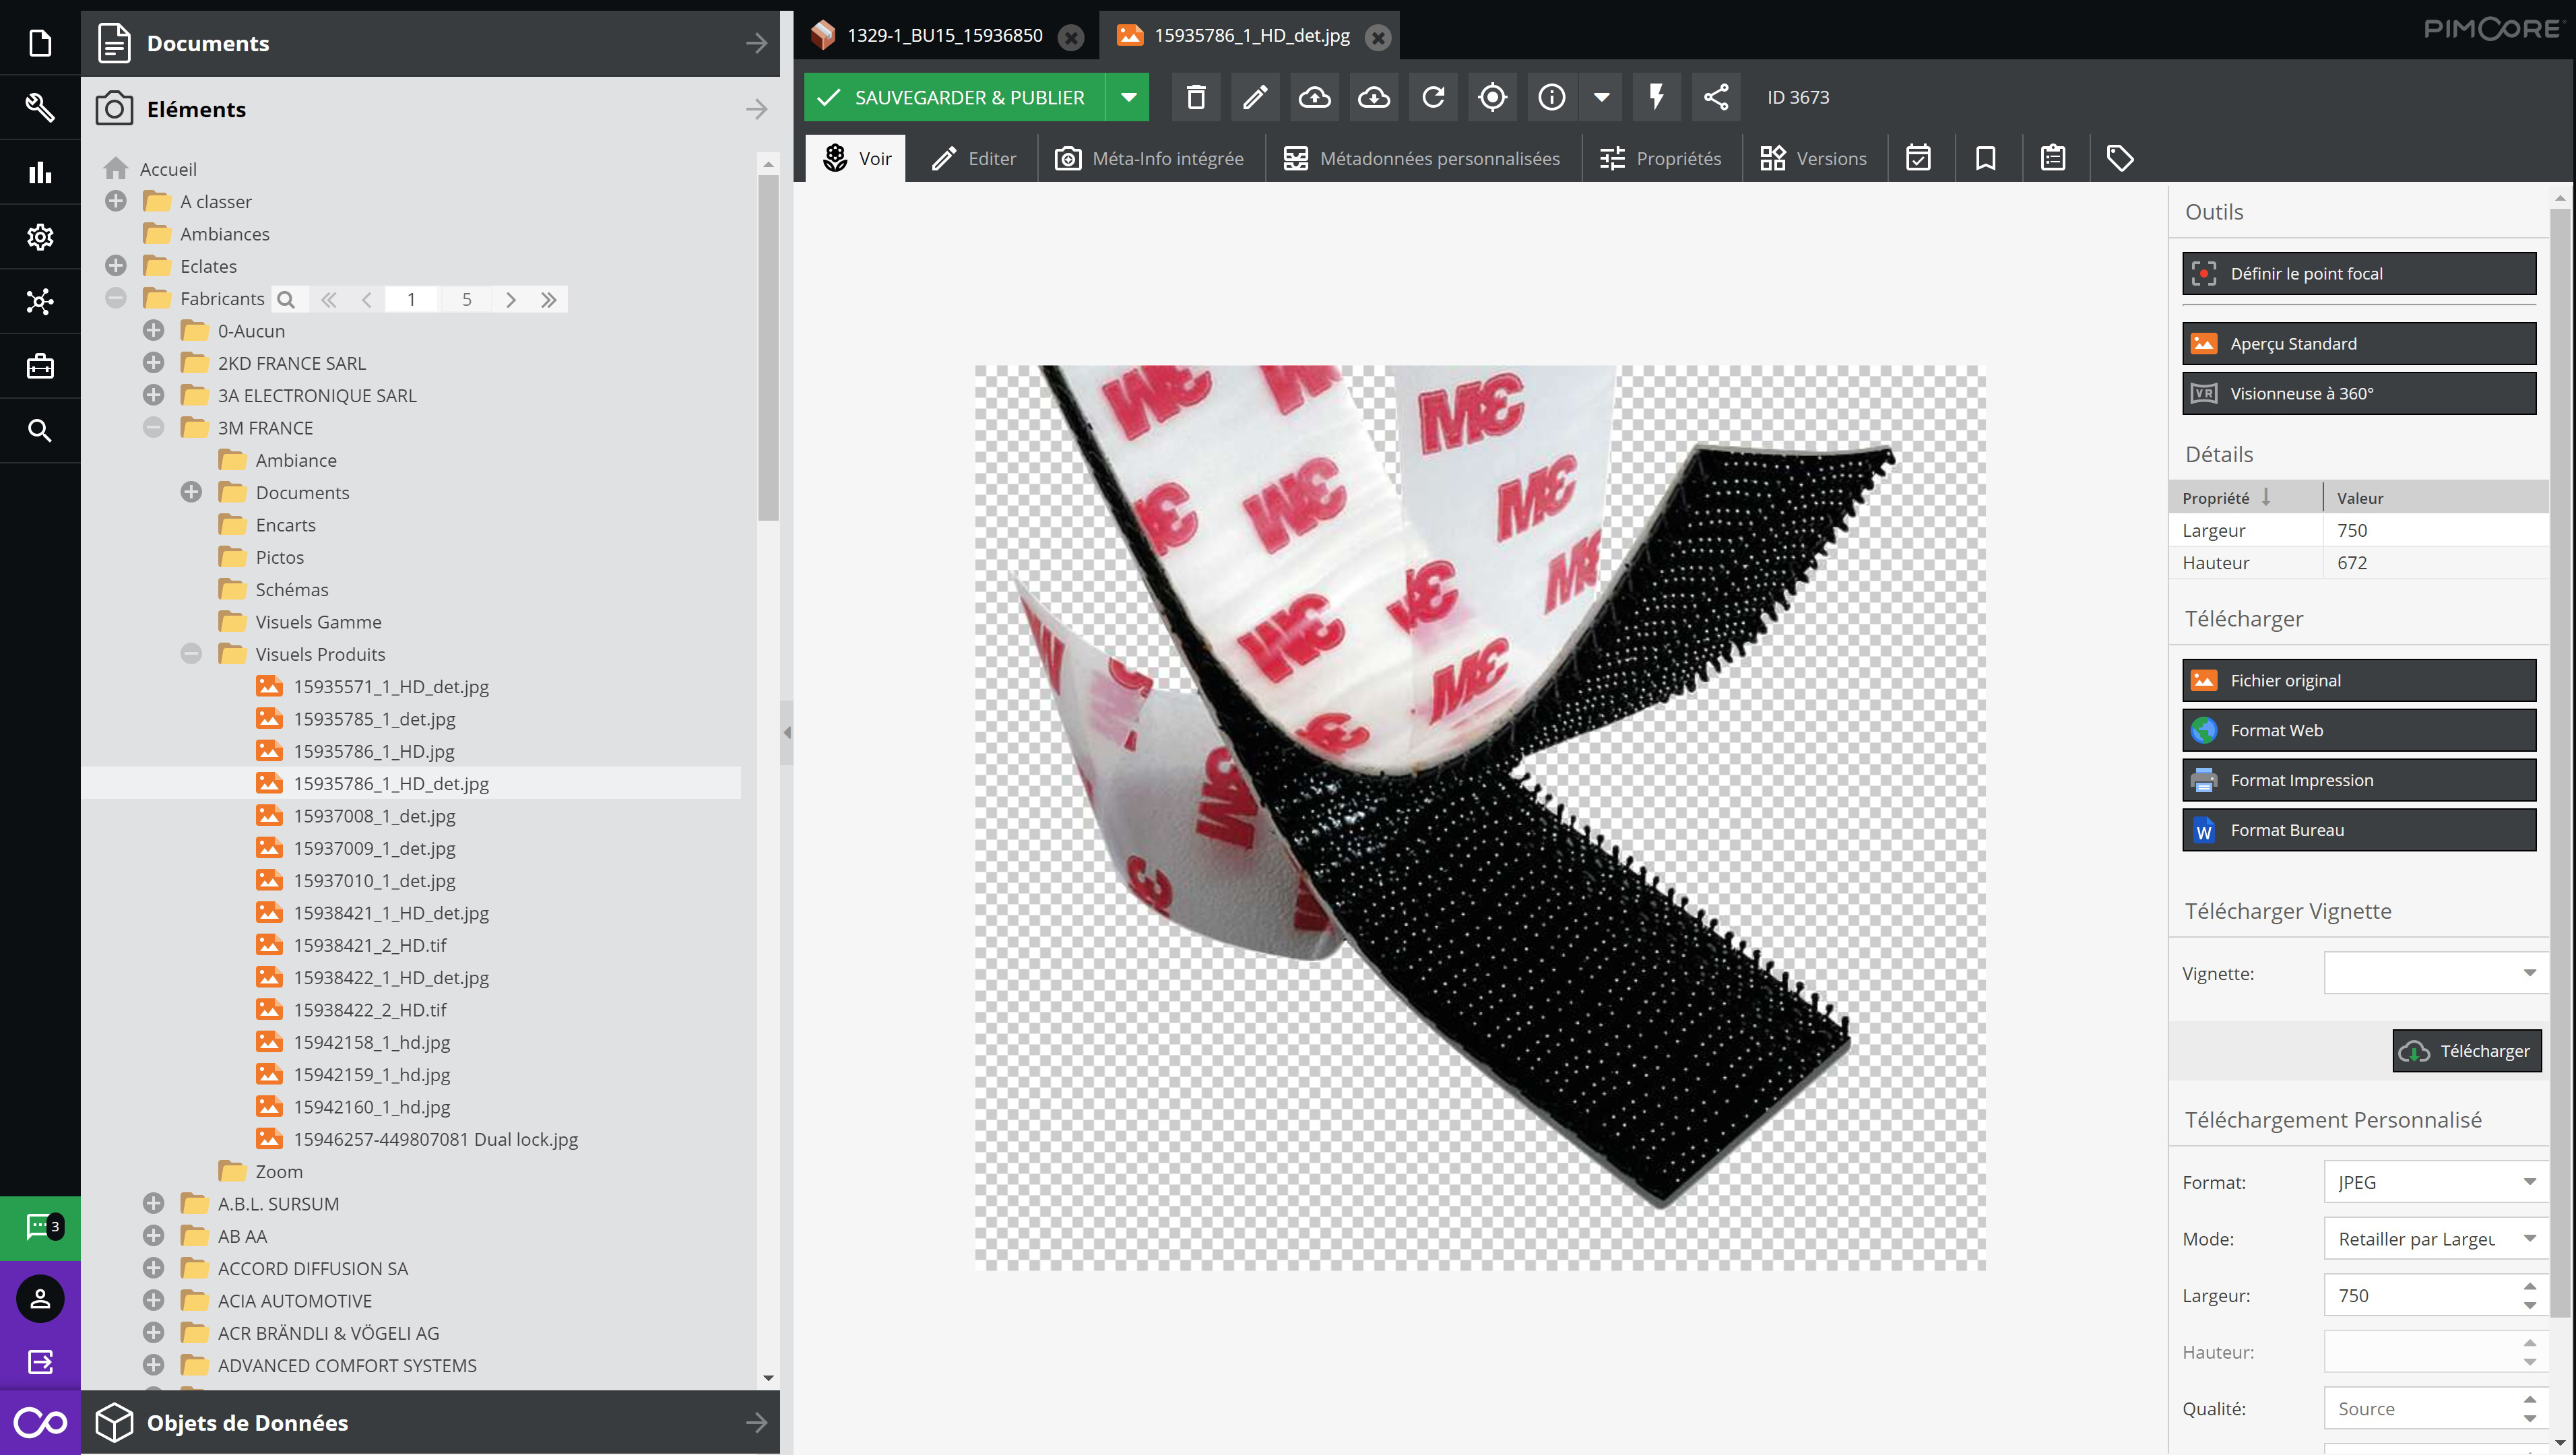The height and width of the screenshot is (1455, 2576).
Task: Open the notifications icon with badge
Action: [40, 1226]
